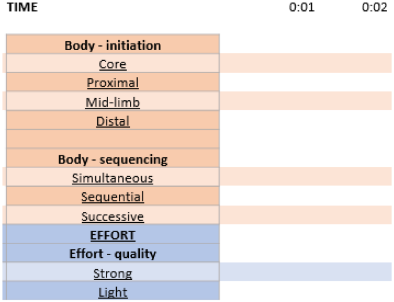Open the Distal link
The image size is (394, 302).
tap(113, 121)
